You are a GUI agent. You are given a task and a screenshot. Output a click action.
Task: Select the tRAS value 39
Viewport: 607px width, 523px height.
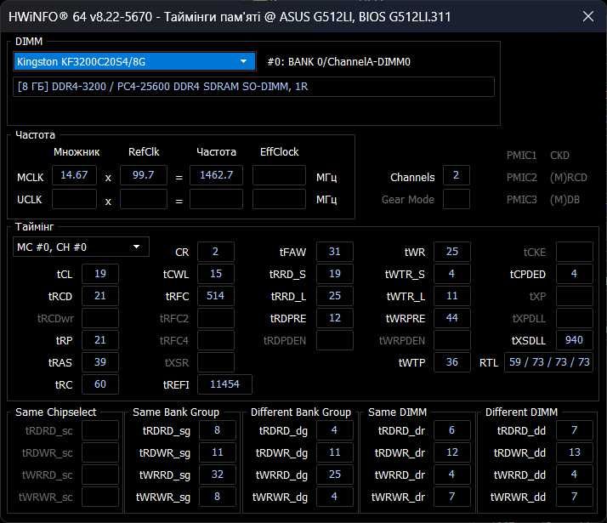pos(100,362)
